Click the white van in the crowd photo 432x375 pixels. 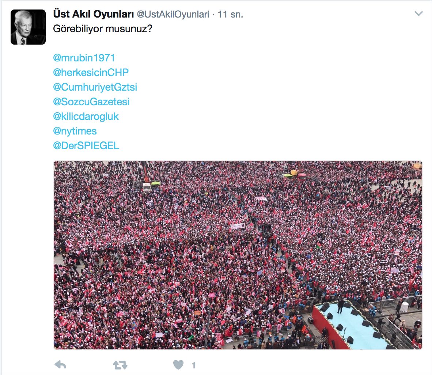pyautogui.click(x=147, y=186)
